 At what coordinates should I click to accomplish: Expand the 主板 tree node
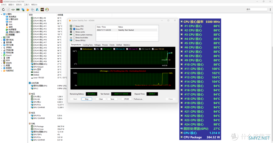(x=2, y=37)
